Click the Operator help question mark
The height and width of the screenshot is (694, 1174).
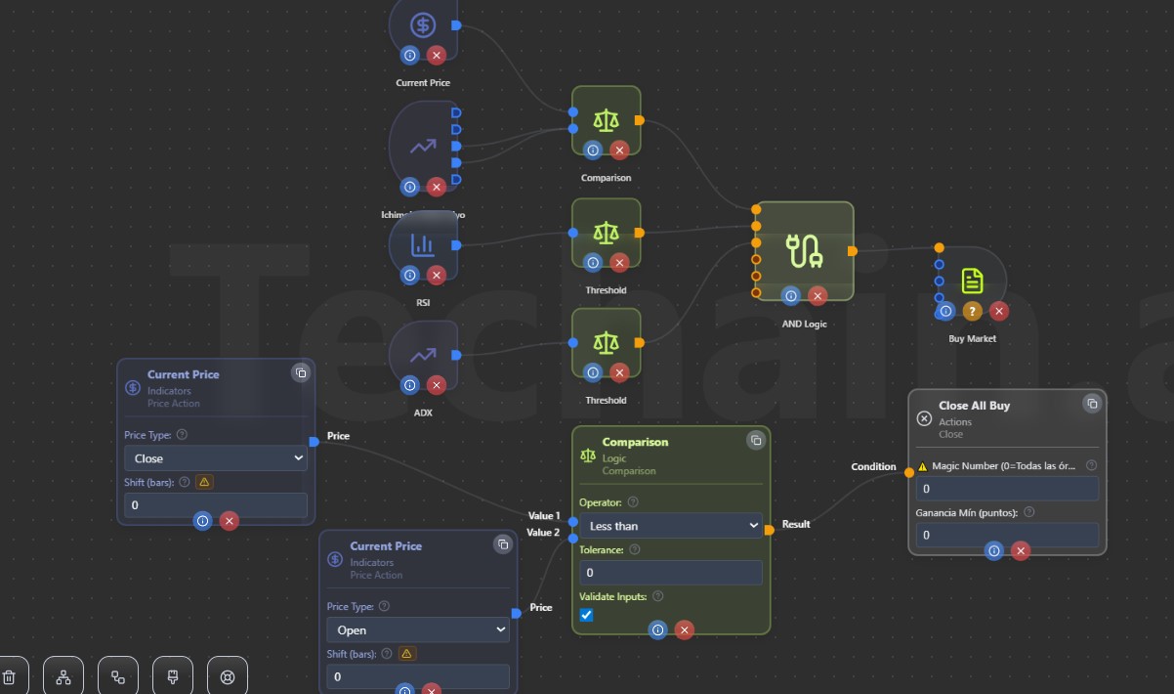coord(633,502)
